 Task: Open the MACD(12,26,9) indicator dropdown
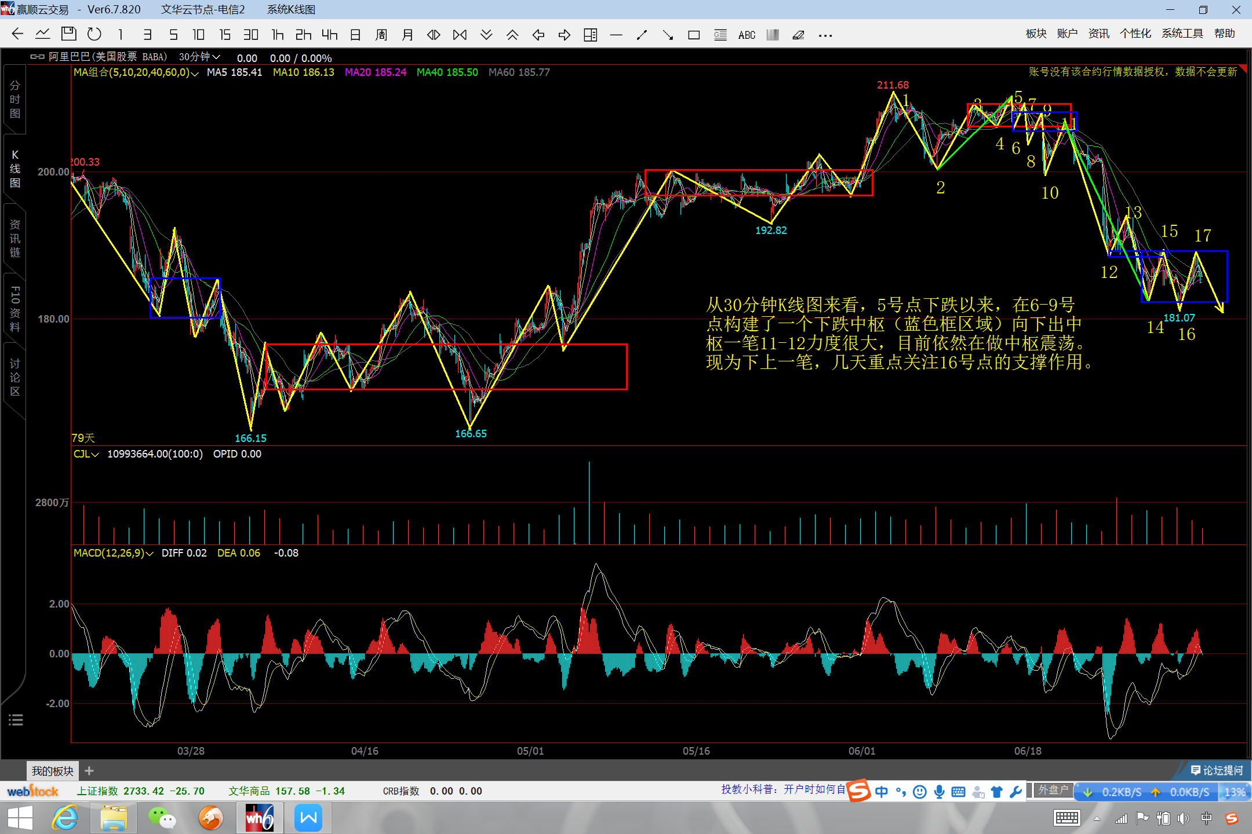[150, 554]
